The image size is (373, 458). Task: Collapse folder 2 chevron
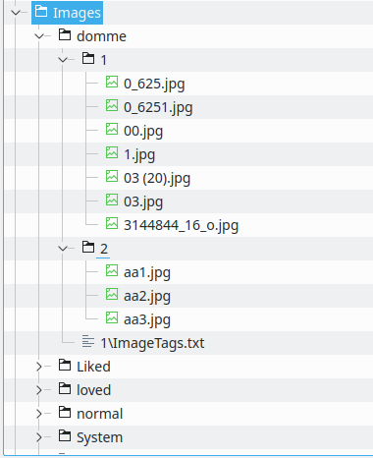63,249
